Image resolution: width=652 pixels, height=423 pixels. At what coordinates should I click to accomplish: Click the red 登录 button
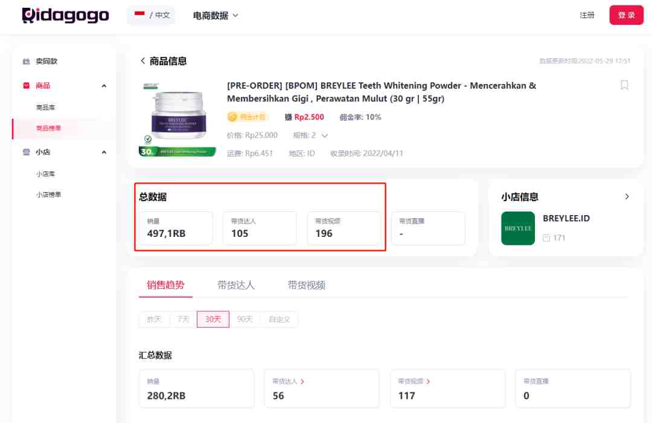pyautogui.click(x=626, y=15)
